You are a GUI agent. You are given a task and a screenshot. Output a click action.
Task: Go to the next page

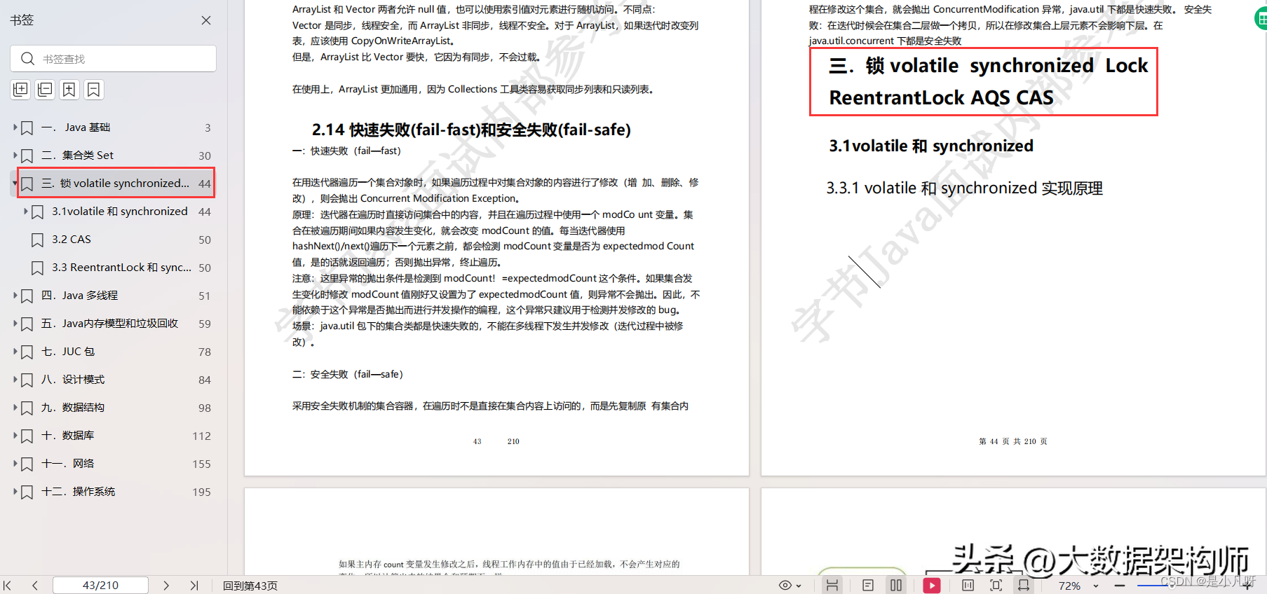tap(166, 585)
